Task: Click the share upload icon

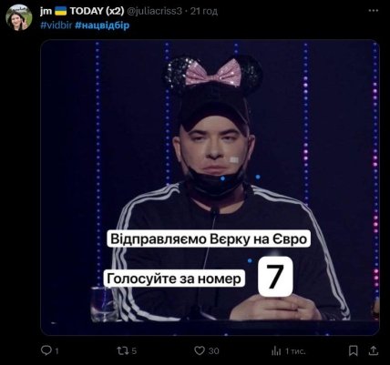Action: click(373, 350)
